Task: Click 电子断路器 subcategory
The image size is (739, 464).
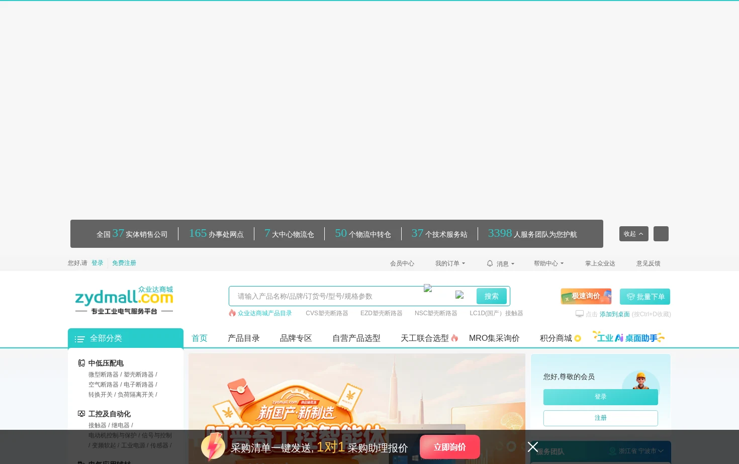Action: coord(139,385)
